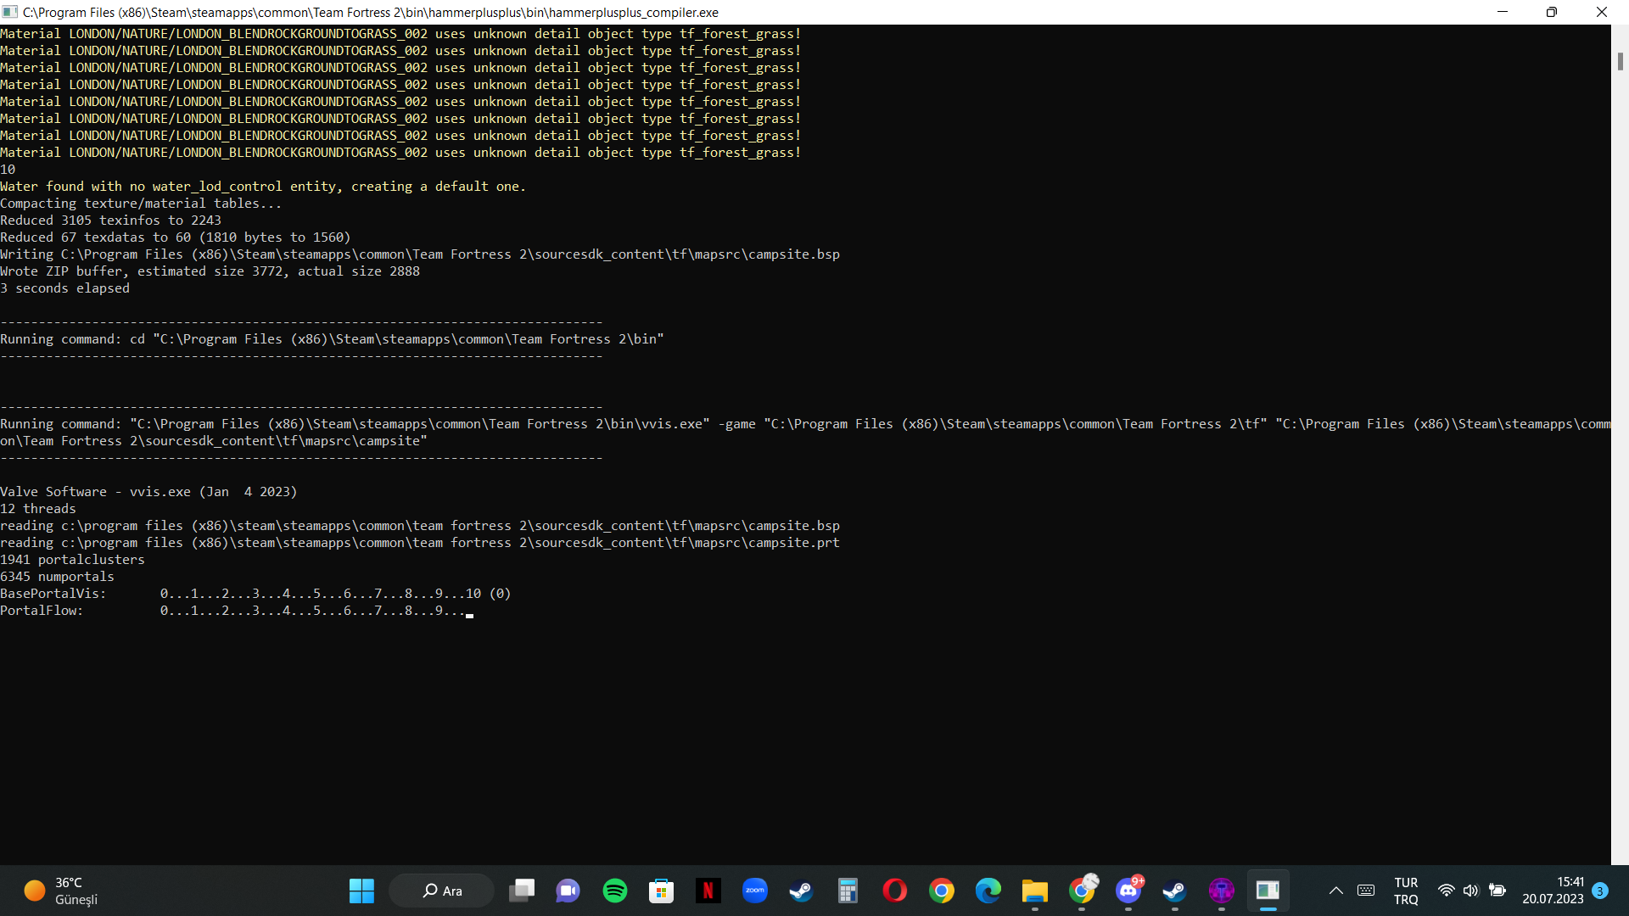Click the Ara search box on taskbar
Viewport: 1629px width, 916px height.
point(441,891)
